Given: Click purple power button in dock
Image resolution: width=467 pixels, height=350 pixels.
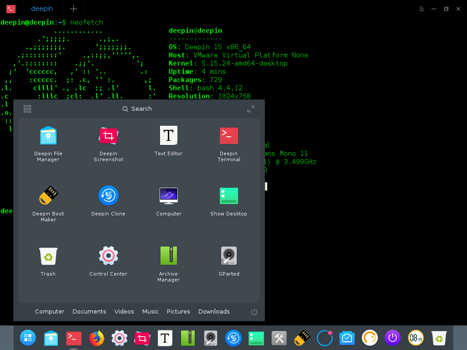Looking at the screenshot, I should pyautogui.click(x=393, y=338).
